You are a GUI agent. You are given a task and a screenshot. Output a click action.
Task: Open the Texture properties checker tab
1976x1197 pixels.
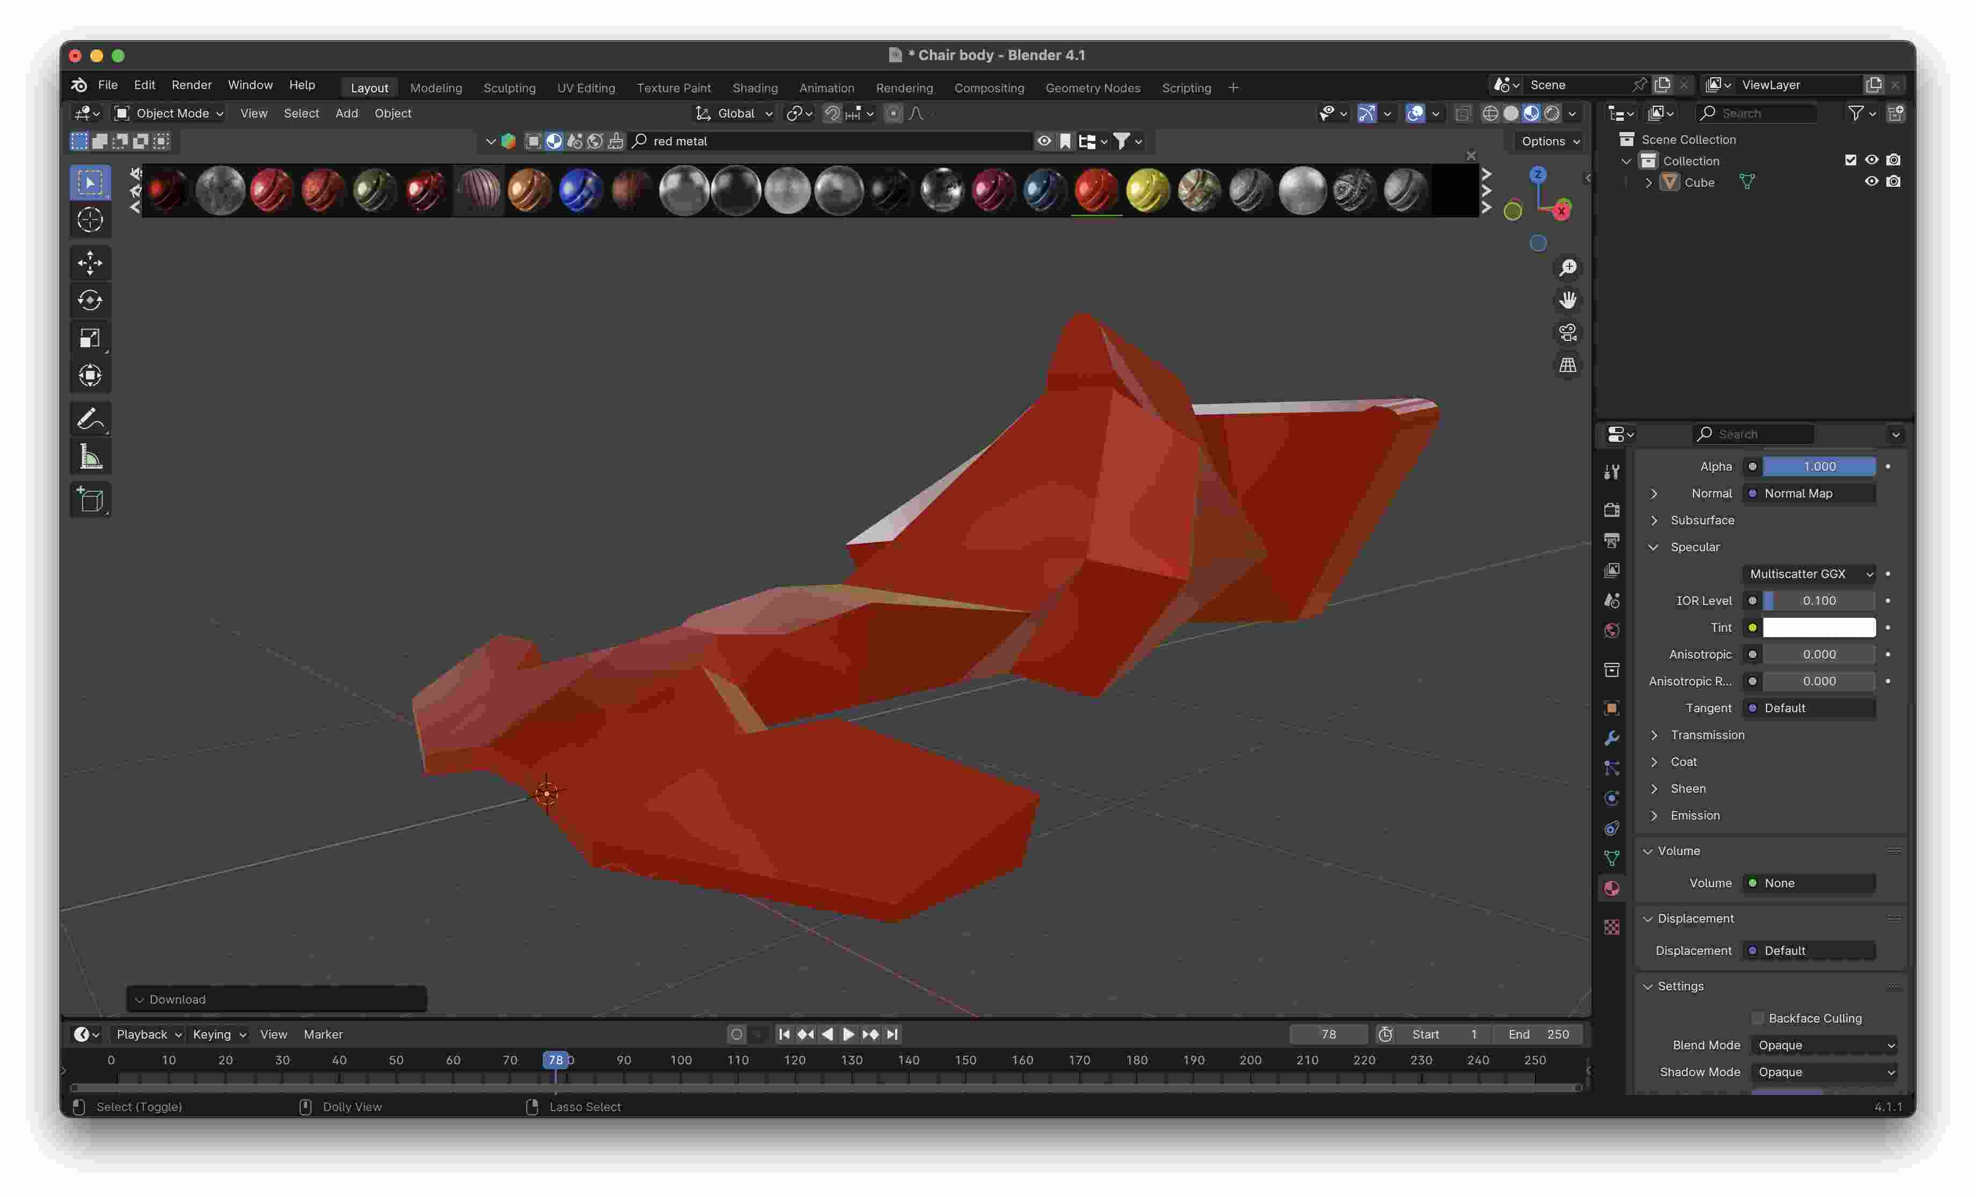[x=1611, y=928]
